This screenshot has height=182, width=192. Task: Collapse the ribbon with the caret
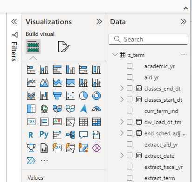186,8
